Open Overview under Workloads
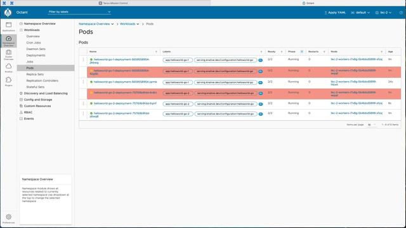406x228 pixels. coord(33,37)
